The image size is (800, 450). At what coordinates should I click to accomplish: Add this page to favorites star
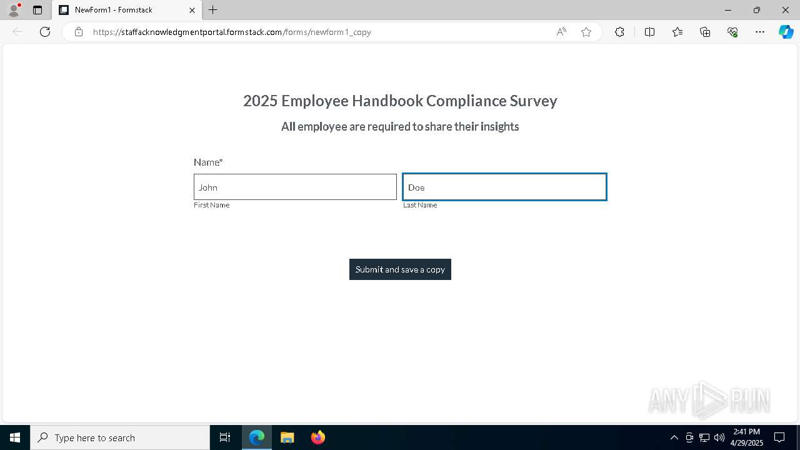(x=586, y=32)
